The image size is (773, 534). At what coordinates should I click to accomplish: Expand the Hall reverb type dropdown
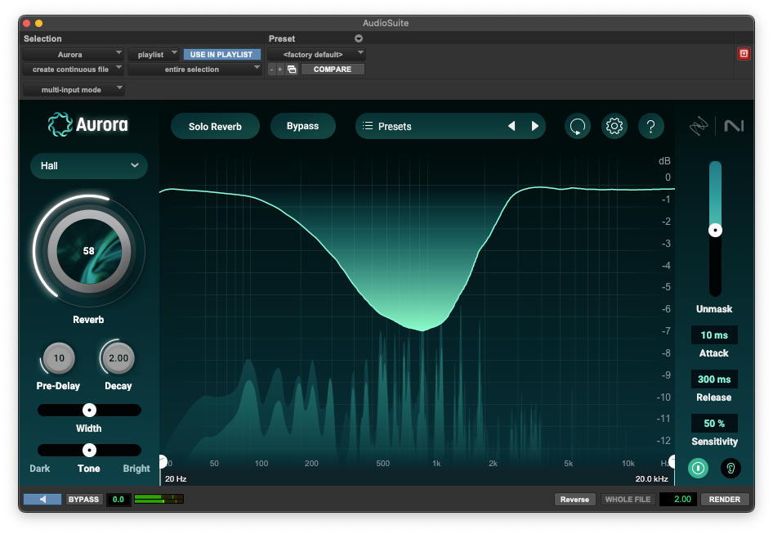point(89,165)
